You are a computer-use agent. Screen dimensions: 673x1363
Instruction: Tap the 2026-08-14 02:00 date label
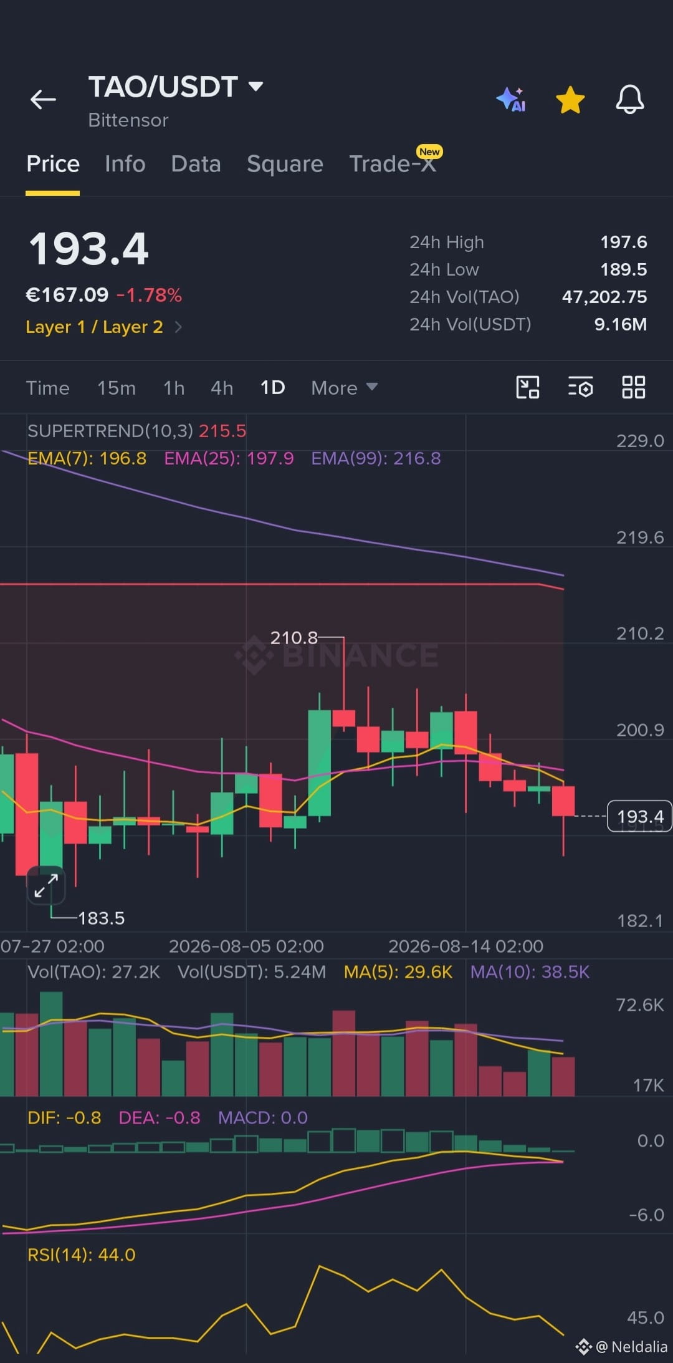[465, 946]
